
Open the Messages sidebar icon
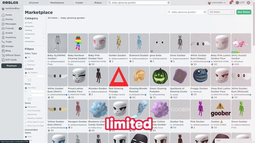point(3,24)
